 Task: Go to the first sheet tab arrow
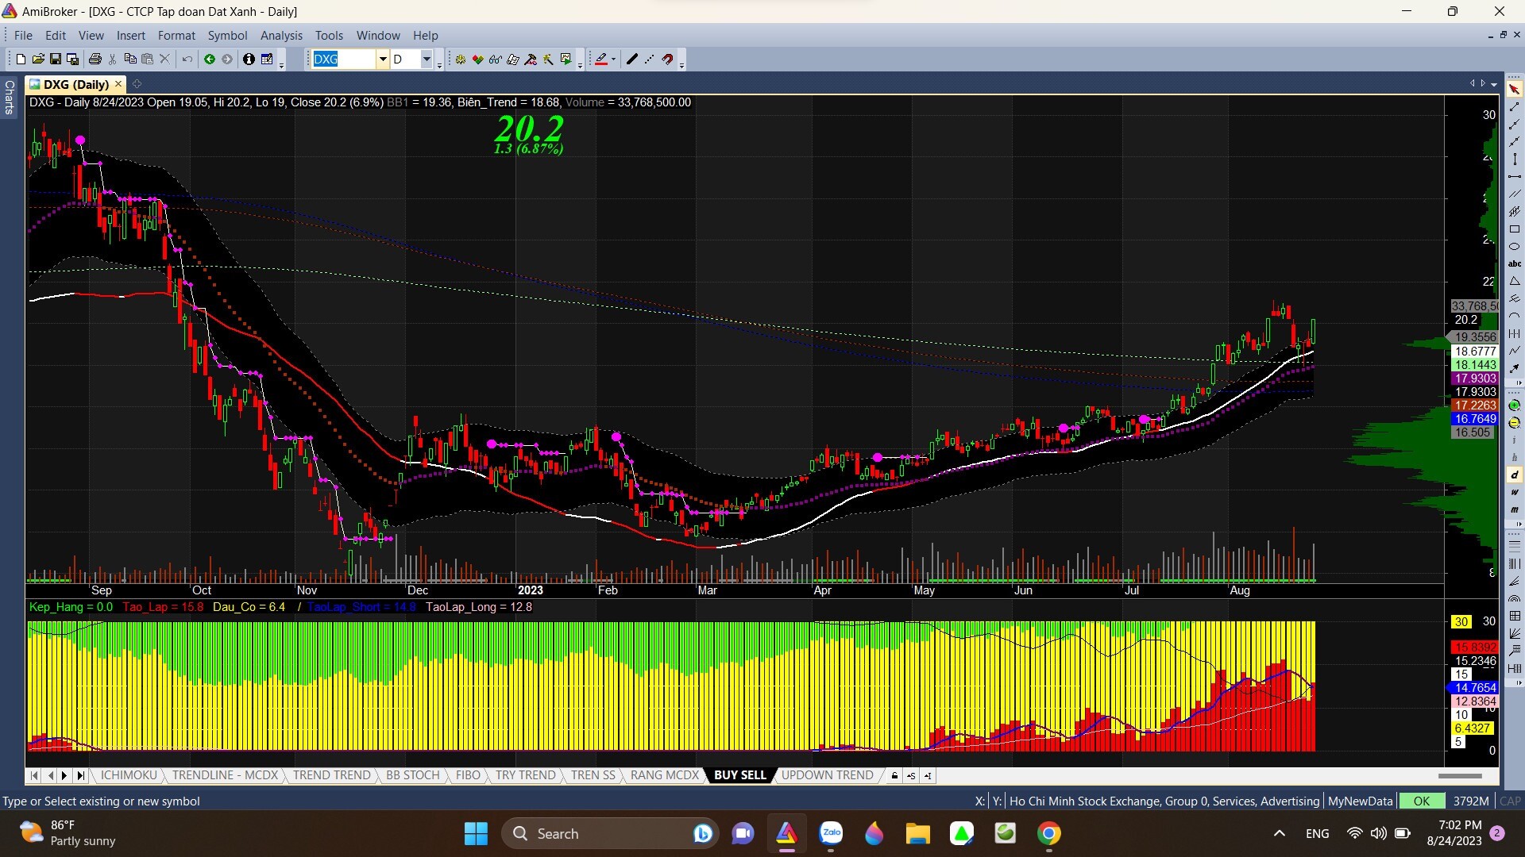pos(34,775)
